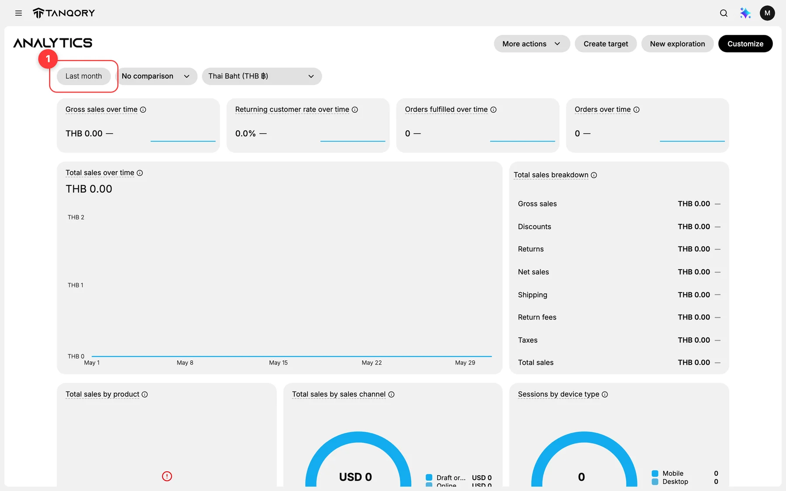Click the Create target button
Image resolution: width=786 pixels, height=491 pixels.
[x=606, y=44]
